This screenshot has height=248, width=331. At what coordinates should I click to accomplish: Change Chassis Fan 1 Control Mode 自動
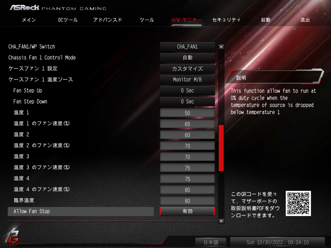click(x=187, y=57)
